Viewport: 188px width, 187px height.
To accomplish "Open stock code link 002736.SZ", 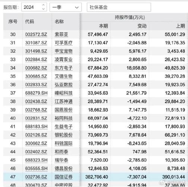I will [36, 177].
